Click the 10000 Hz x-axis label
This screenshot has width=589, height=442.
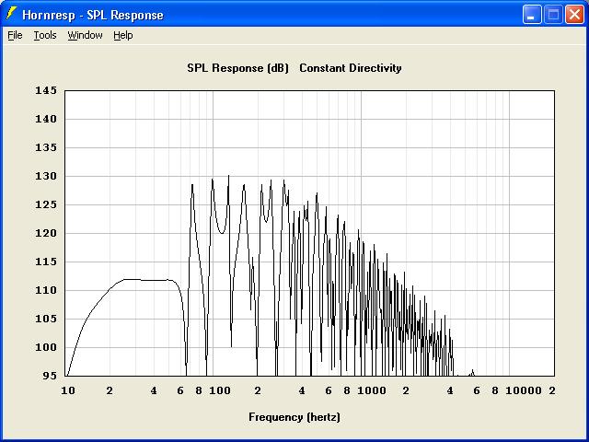(524, 390)
